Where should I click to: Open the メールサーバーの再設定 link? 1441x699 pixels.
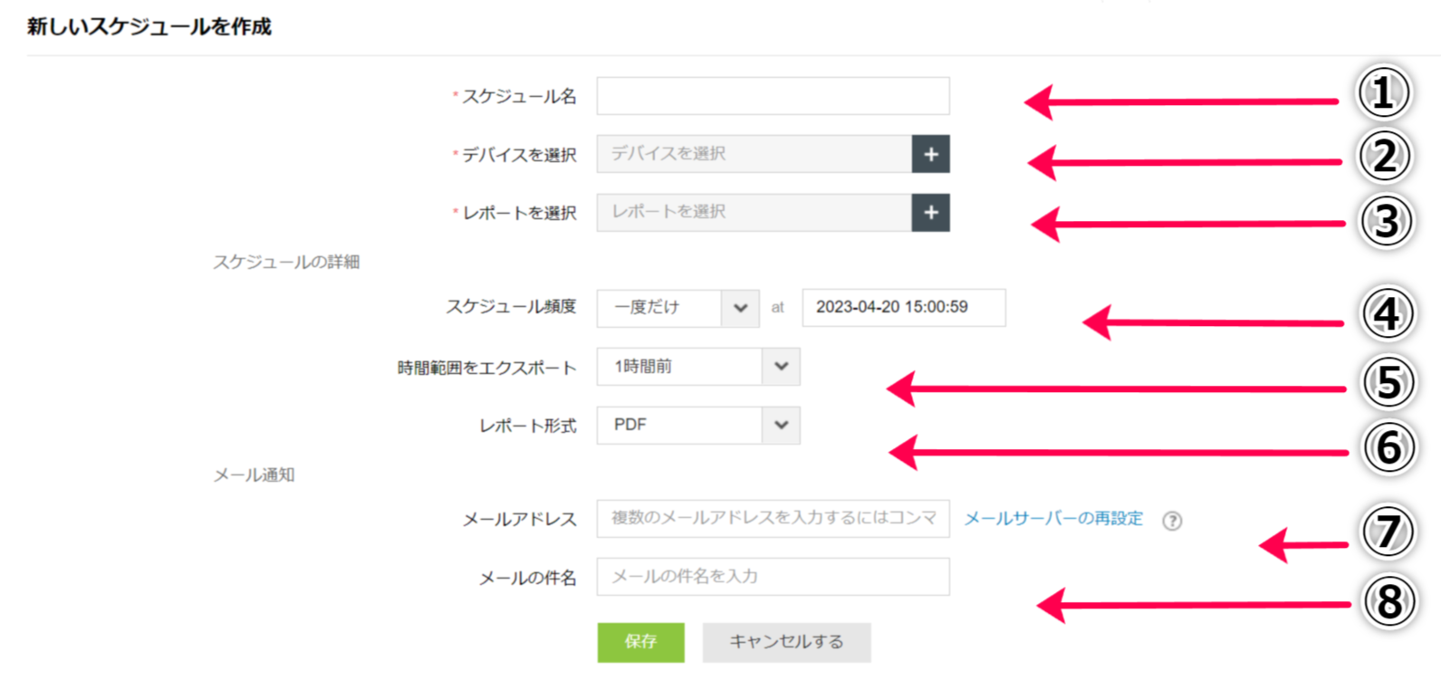coord(1053,519)
